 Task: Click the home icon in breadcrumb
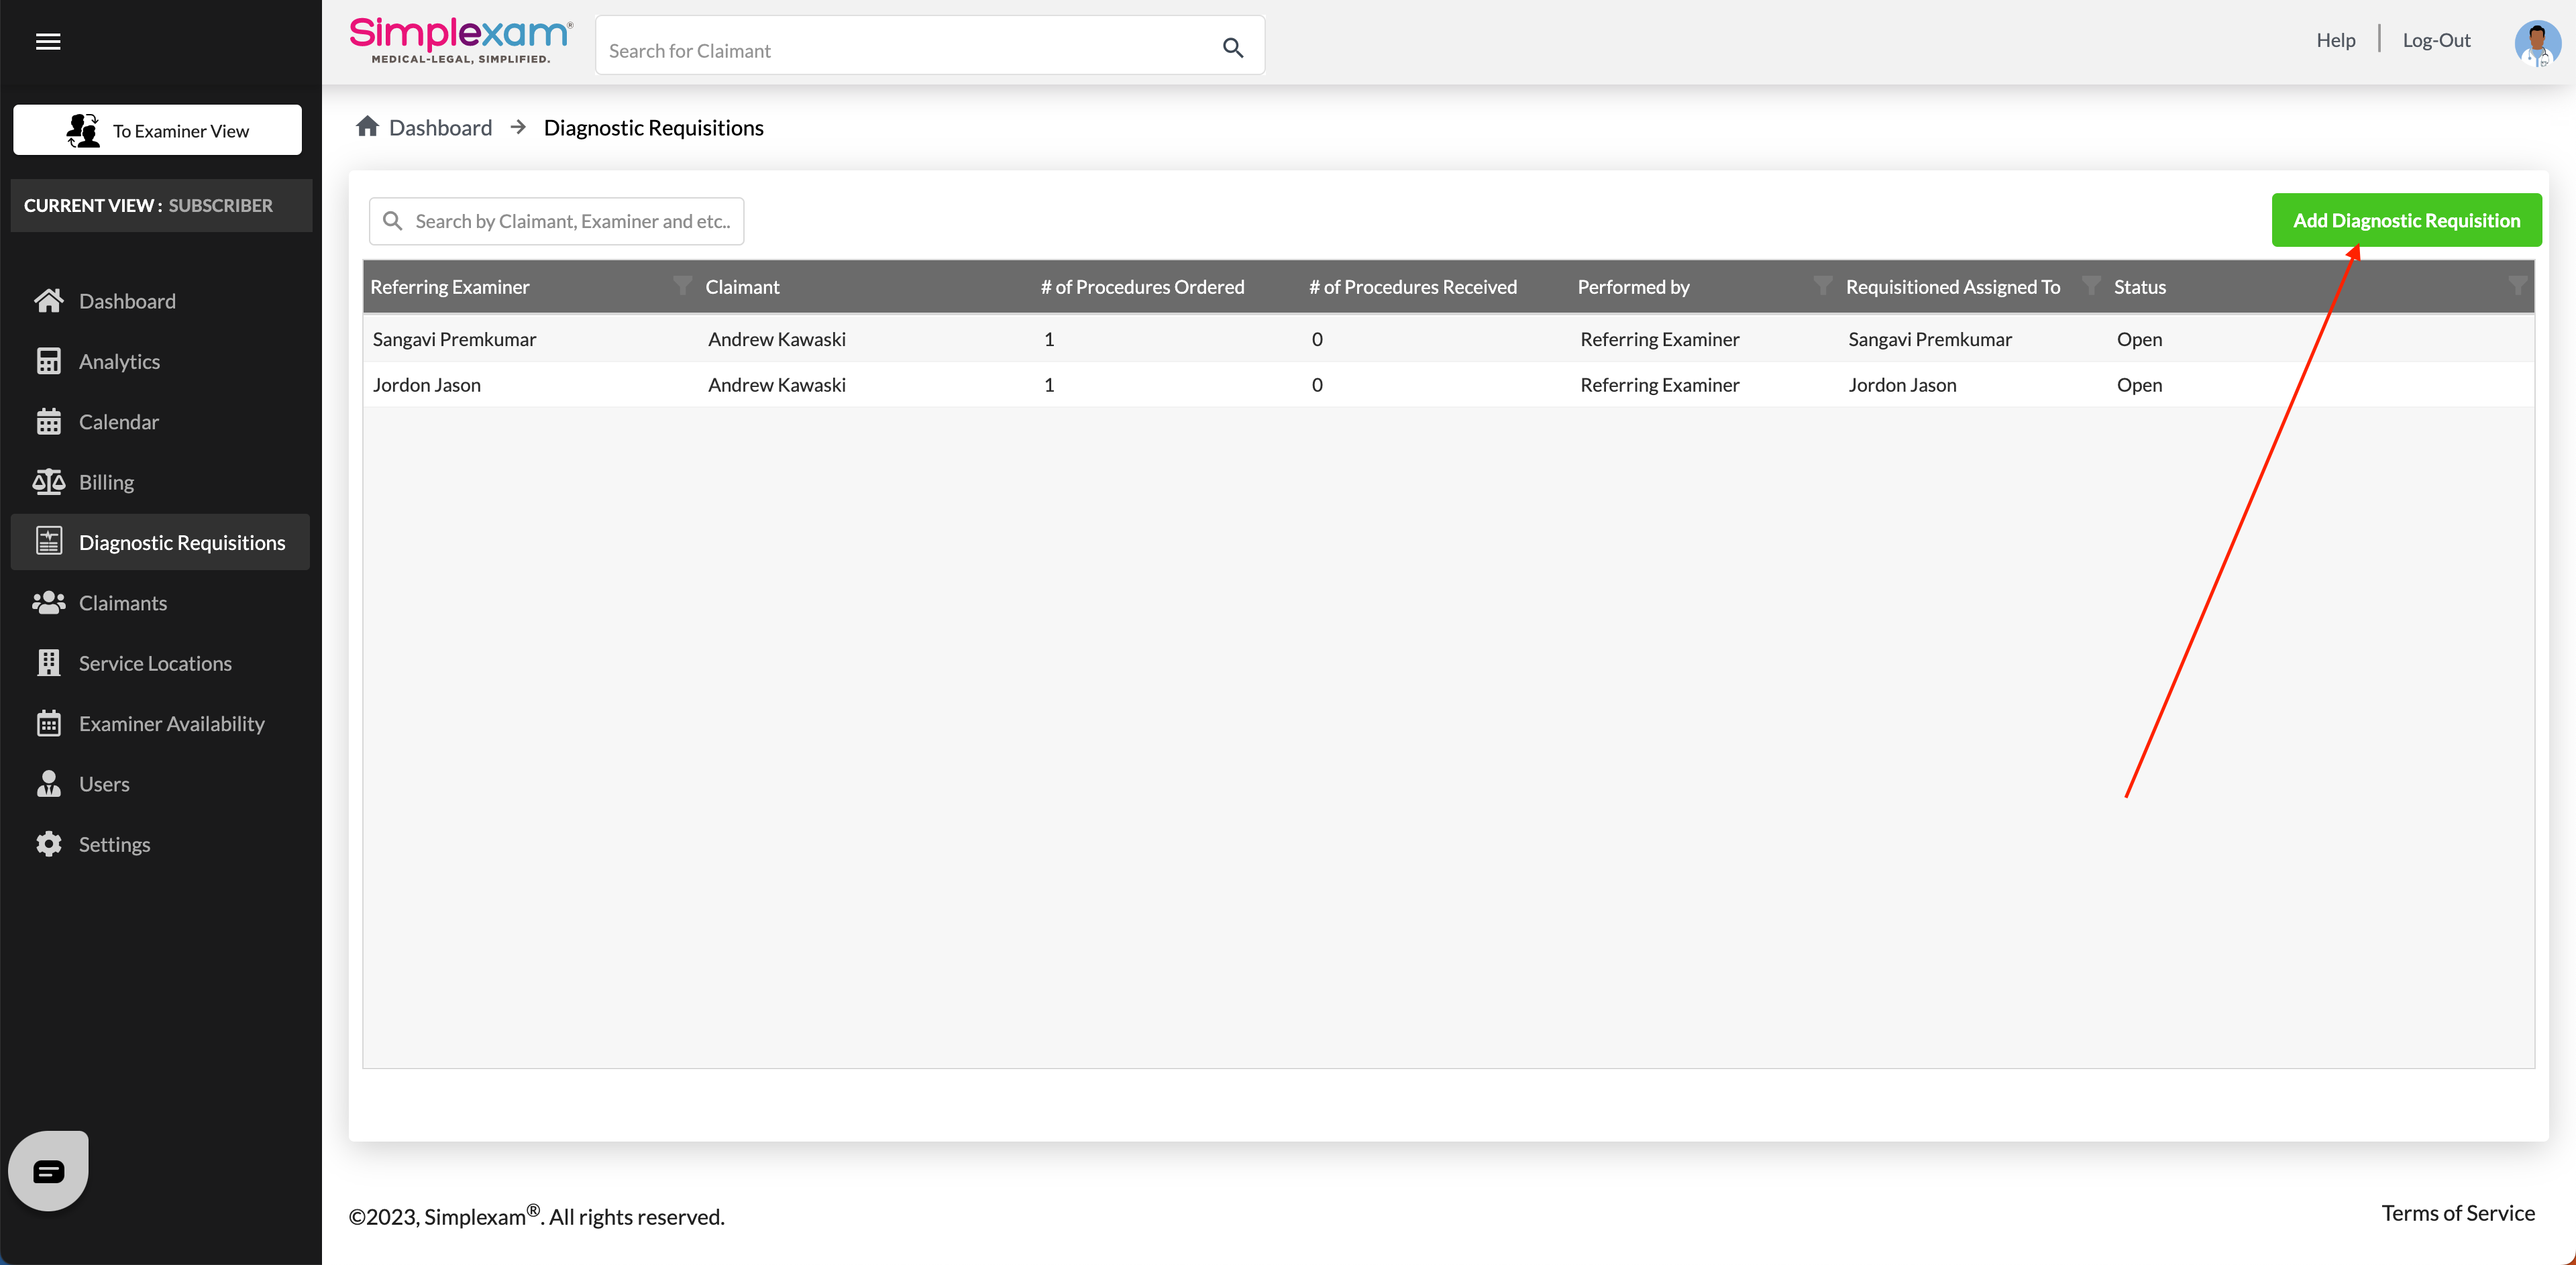click(x=367, y=127)
